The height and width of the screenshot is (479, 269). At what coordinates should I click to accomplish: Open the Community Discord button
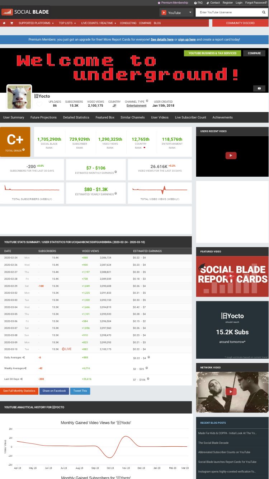click(x=240, y=23)
